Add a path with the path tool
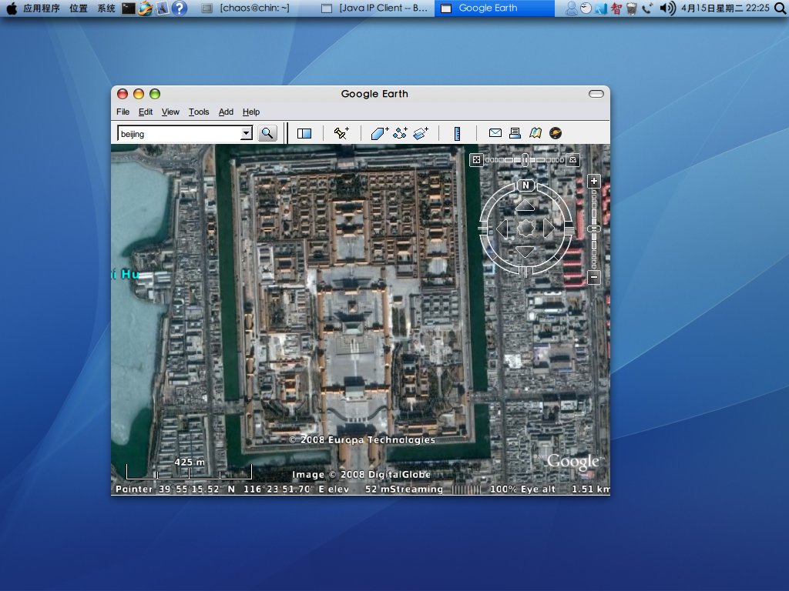Viewport: 789px width, 591px height. (401, 132)
